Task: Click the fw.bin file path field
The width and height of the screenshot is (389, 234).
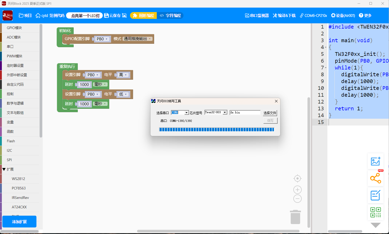Action: 245,112
